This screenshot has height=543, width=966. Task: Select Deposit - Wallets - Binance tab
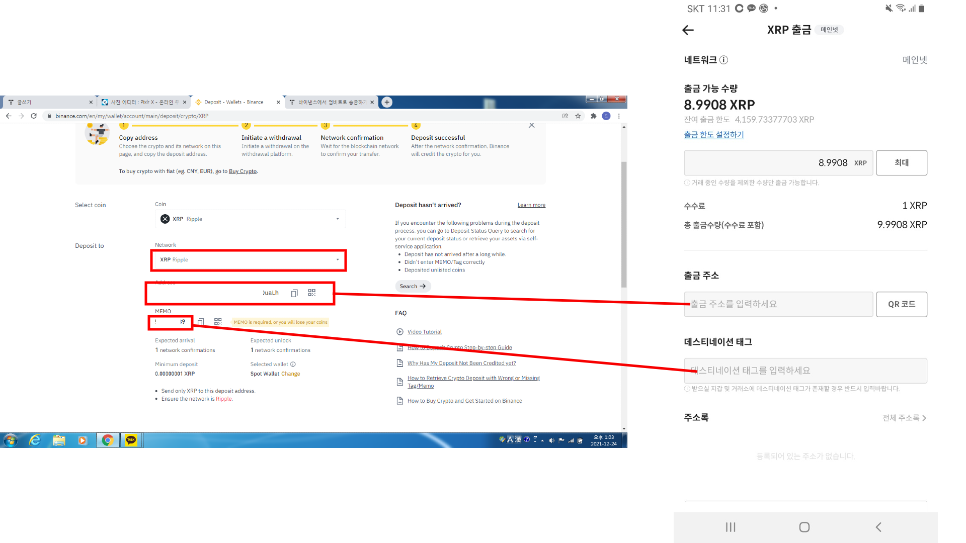coord(236,102)
